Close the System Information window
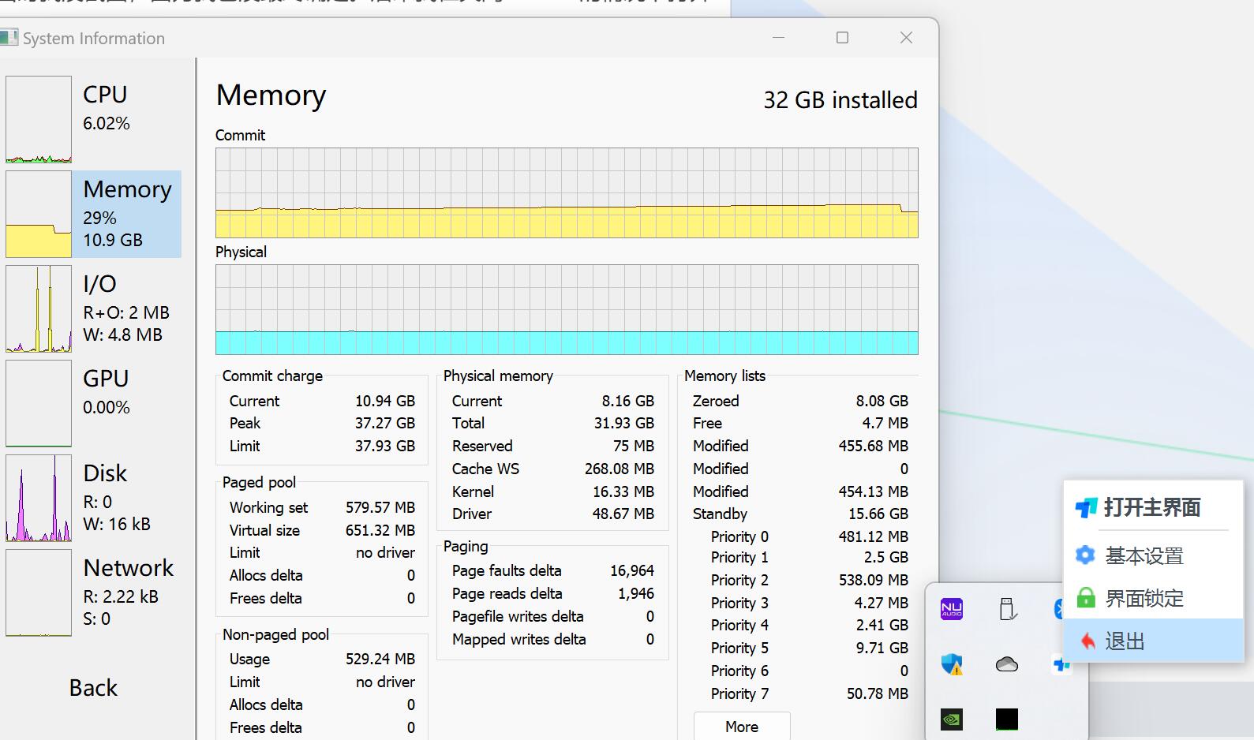The width and height of the screenshot is (1254, 740). coord(906,38)
